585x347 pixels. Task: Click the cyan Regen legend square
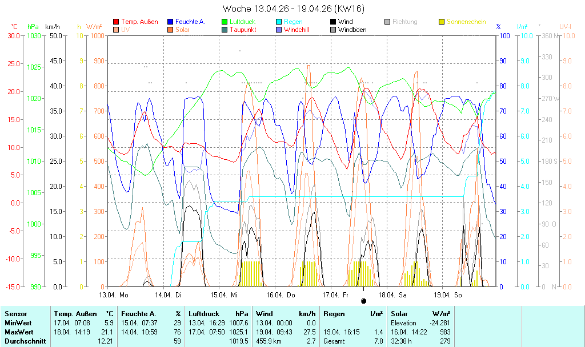click(x=279, y=22)
